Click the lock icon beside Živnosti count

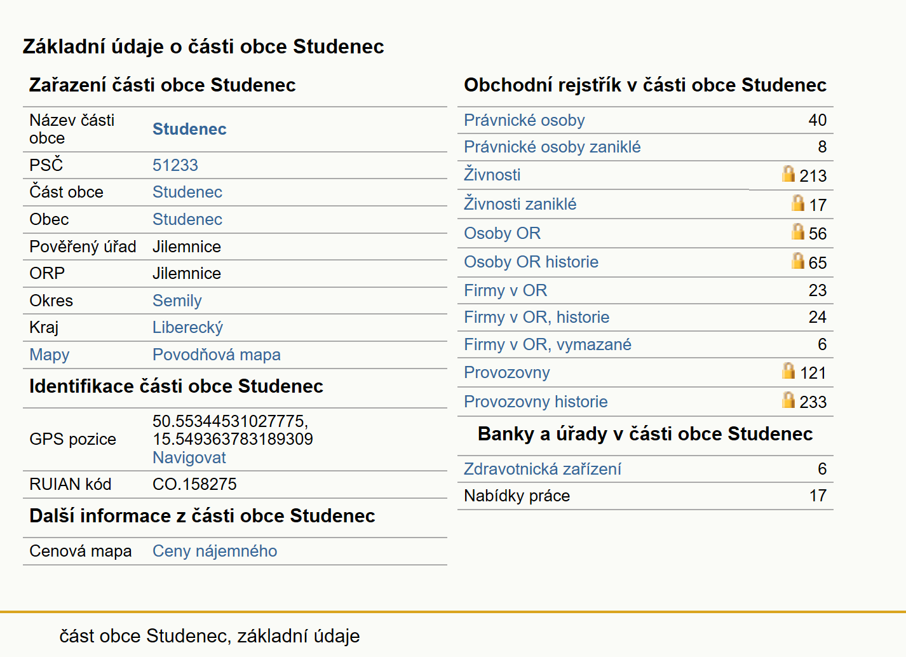click(x=788, y=173)
